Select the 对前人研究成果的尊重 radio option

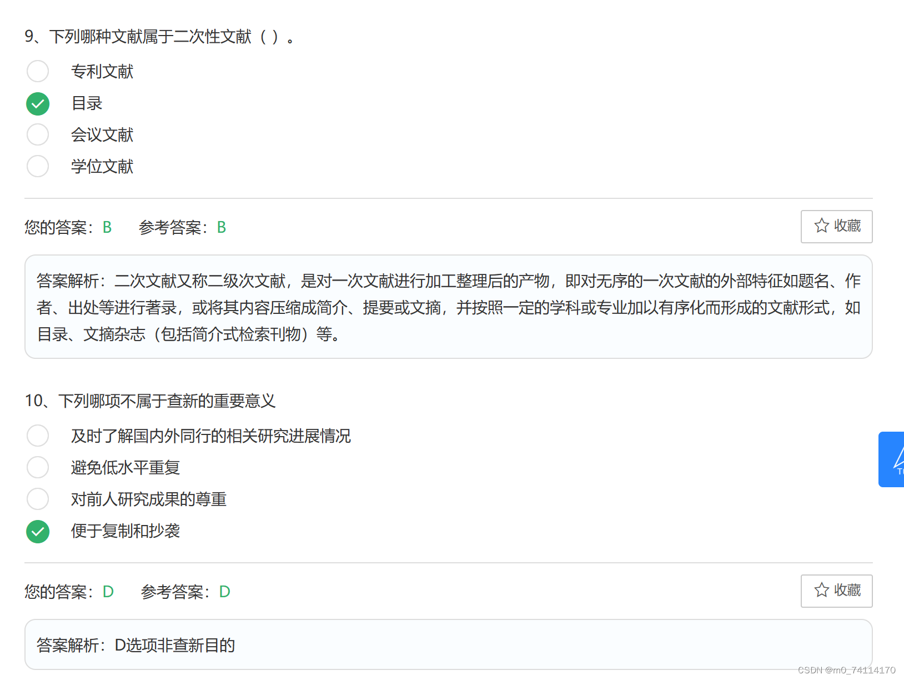[x=38, y=499]
